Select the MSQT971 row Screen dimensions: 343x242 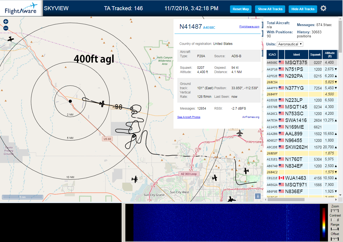[302, 185]
